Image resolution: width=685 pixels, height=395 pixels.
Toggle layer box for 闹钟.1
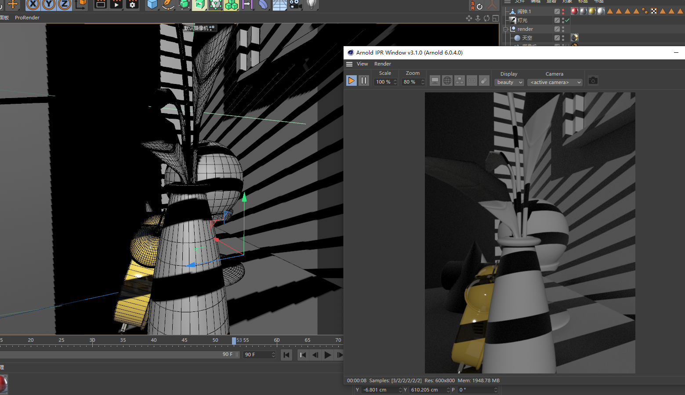click(557, 11)
